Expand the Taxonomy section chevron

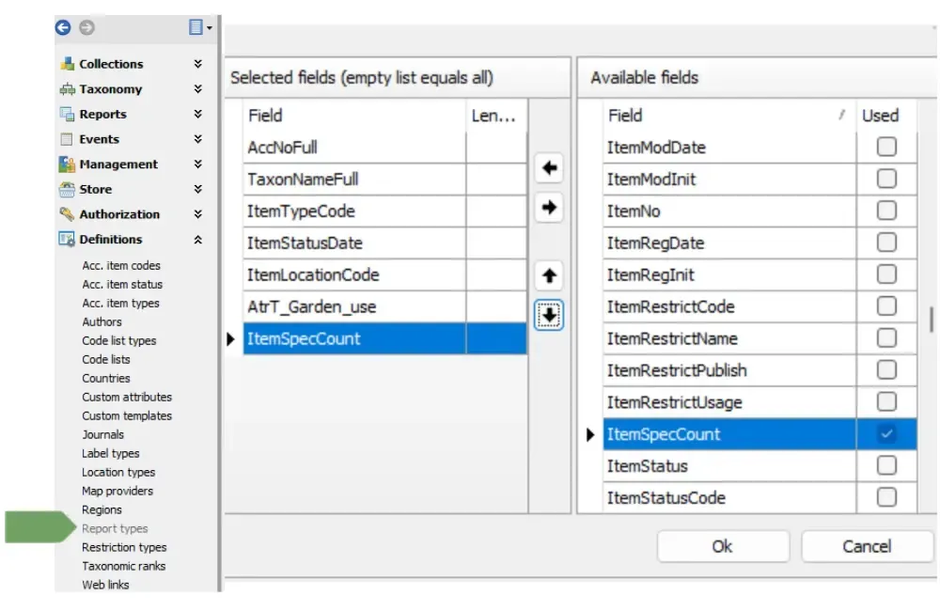coord(197,88)
